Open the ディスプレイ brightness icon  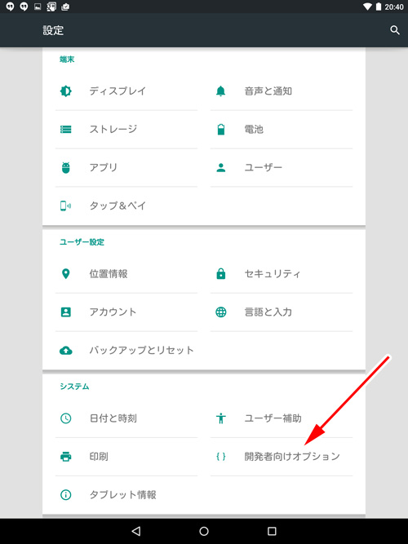pos(65,91)
